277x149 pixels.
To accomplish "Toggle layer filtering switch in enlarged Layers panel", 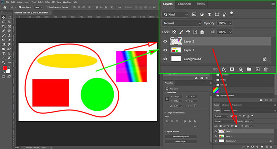I will (231, 14).
